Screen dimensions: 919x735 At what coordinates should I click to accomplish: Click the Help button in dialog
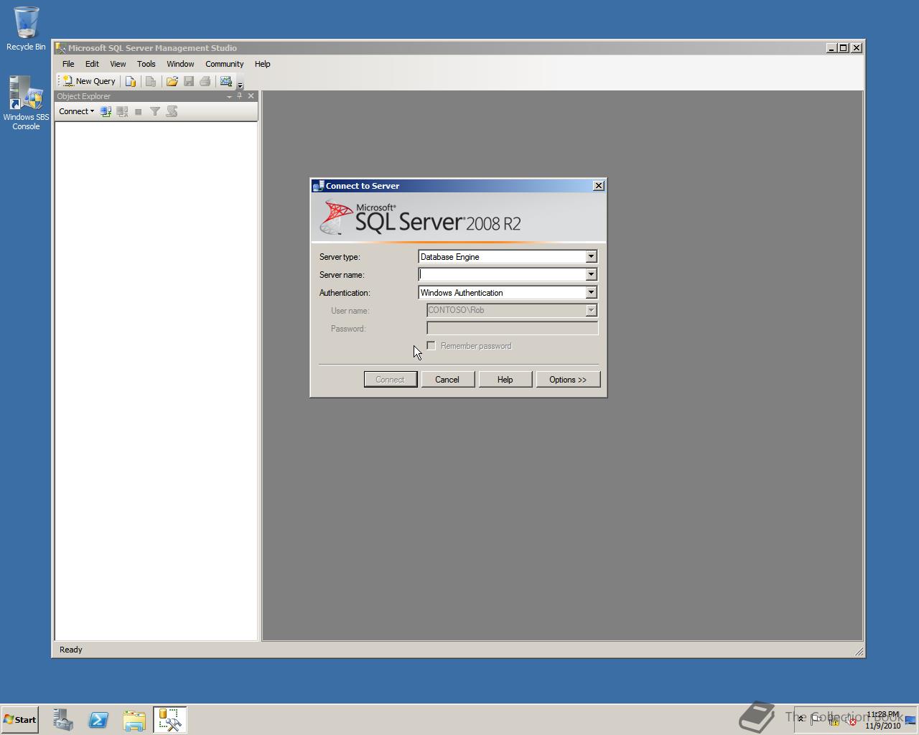(505, 380)
